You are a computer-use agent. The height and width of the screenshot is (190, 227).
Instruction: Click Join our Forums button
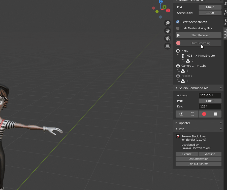click(x=199, y=164)
